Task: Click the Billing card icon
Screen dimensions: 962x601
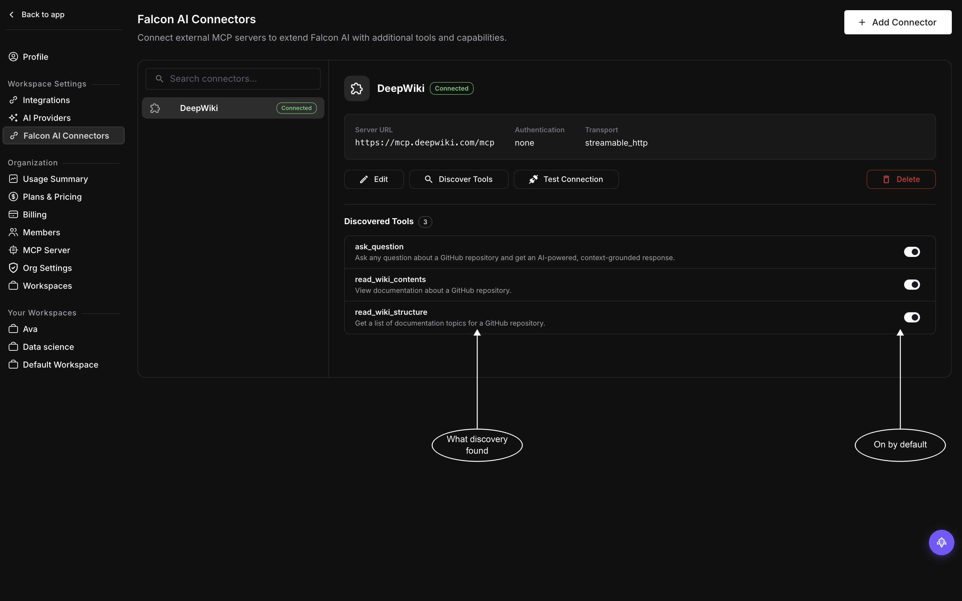Action: tap(13, 215)
